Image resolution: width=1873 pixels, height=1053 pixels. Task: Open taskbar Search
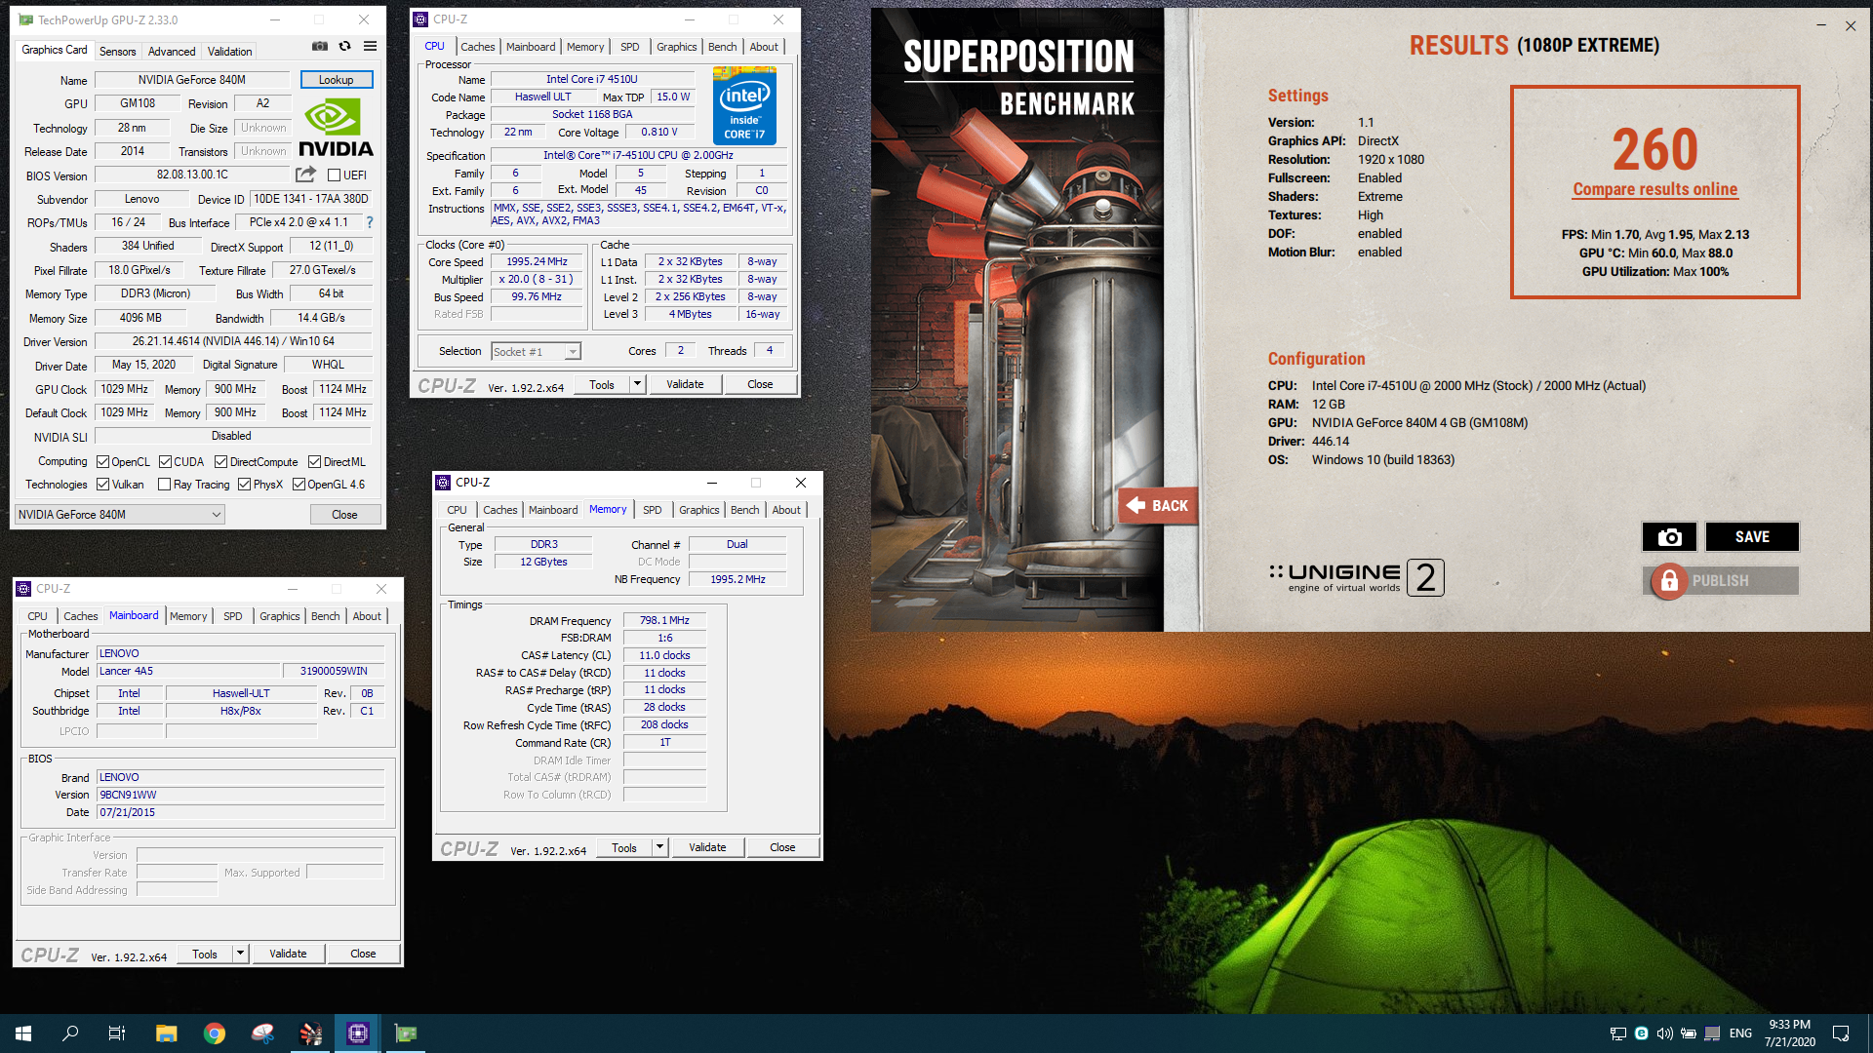70,1033
